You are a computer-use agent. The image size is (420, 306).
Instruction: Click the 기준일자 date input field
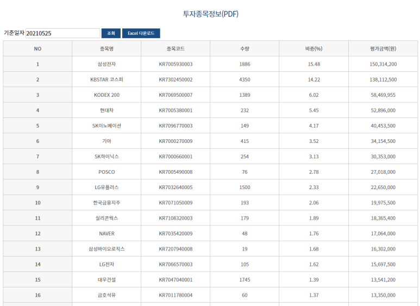click(x=62, y=33)
